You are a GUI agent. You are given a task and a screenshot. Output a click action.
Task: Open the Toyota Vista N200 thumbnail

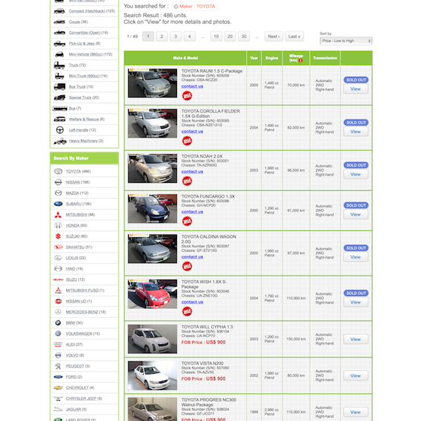tap(153, 376)
